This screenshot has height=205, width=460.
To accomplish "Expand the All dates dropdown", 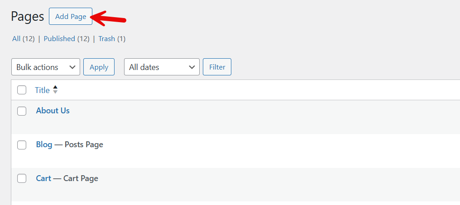I will (162, 67).
